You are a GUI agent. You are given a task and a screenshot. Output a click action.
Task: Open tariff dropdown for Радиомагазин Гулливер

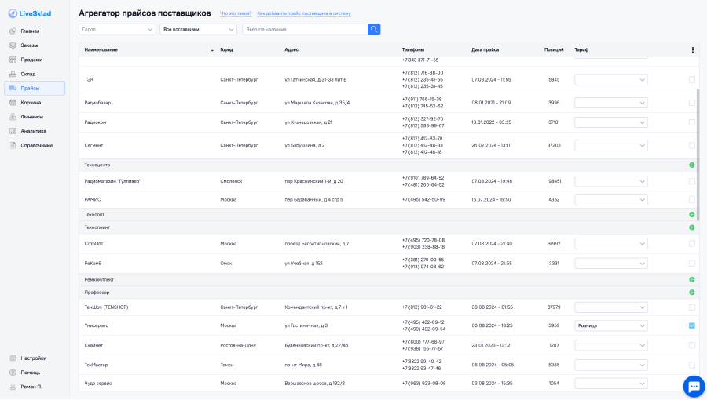pyautogui.click(x=611, y=181)
